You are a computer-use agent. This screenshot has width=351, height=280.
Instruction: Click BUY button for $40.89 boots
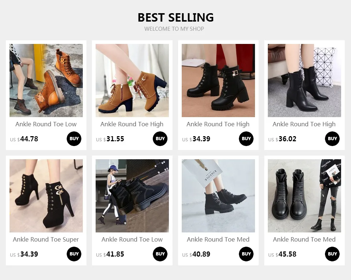tap(246, 254)
